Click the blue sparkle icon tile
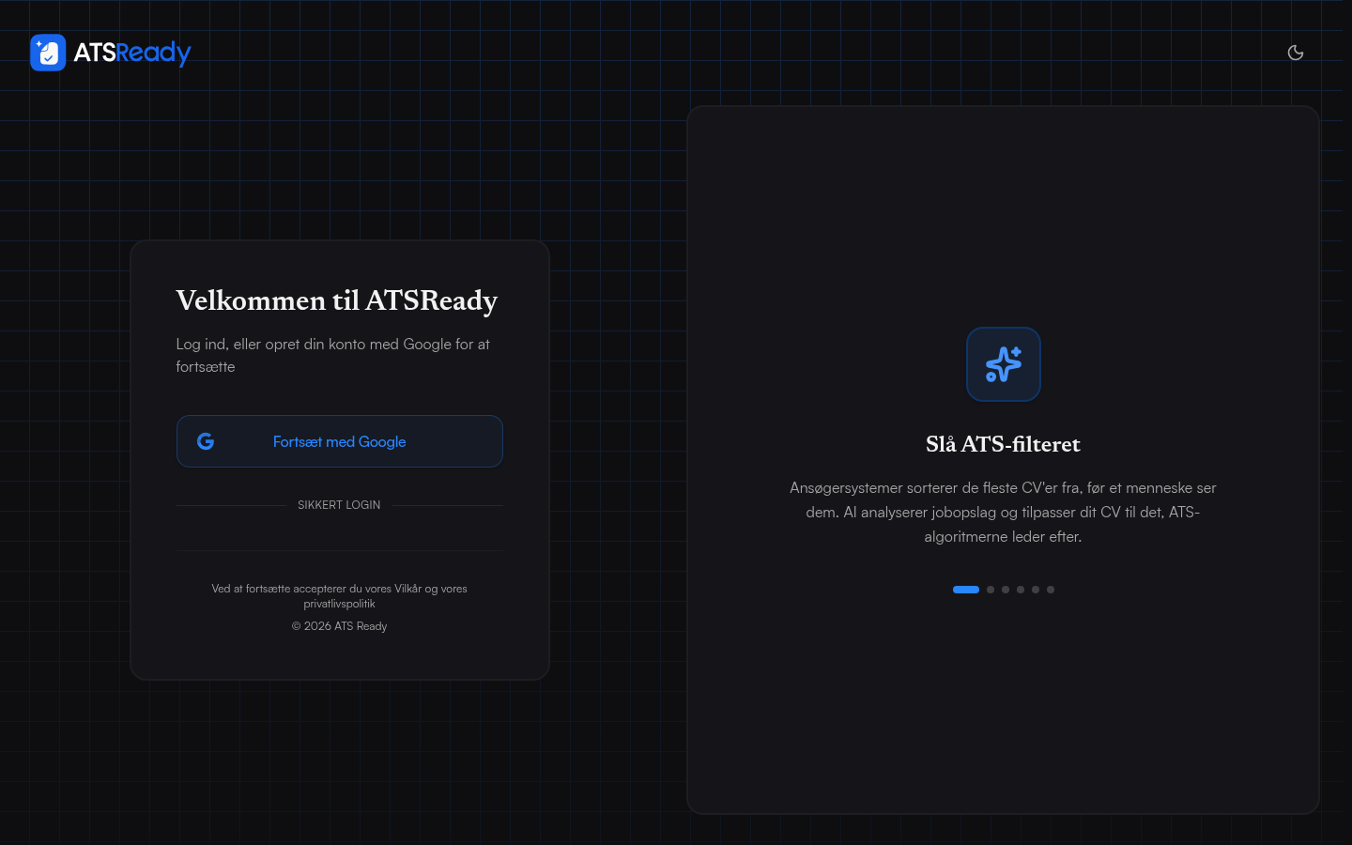Image resolution: width=1352 pixels, height=845 pixels. click(1004, 364)
